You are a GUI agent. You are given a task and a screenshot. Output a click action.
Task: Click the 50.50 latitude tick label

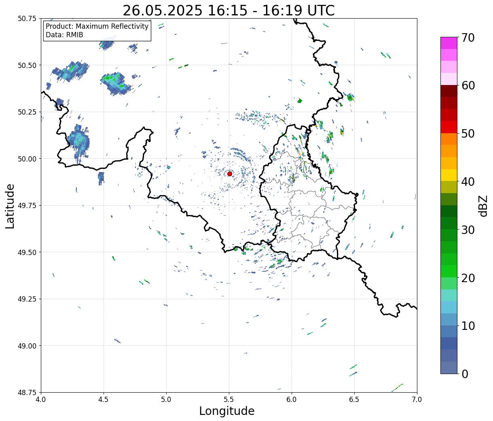point(27,65)
